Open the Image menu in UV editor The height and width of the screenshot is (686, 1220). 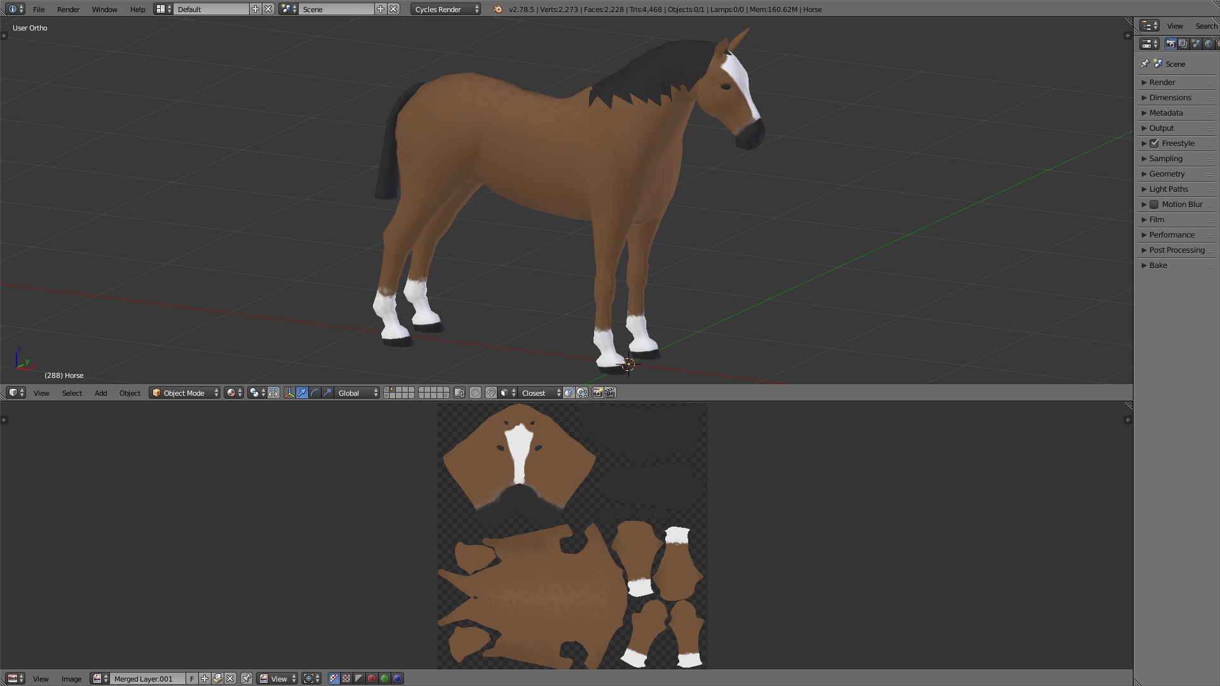71,679
